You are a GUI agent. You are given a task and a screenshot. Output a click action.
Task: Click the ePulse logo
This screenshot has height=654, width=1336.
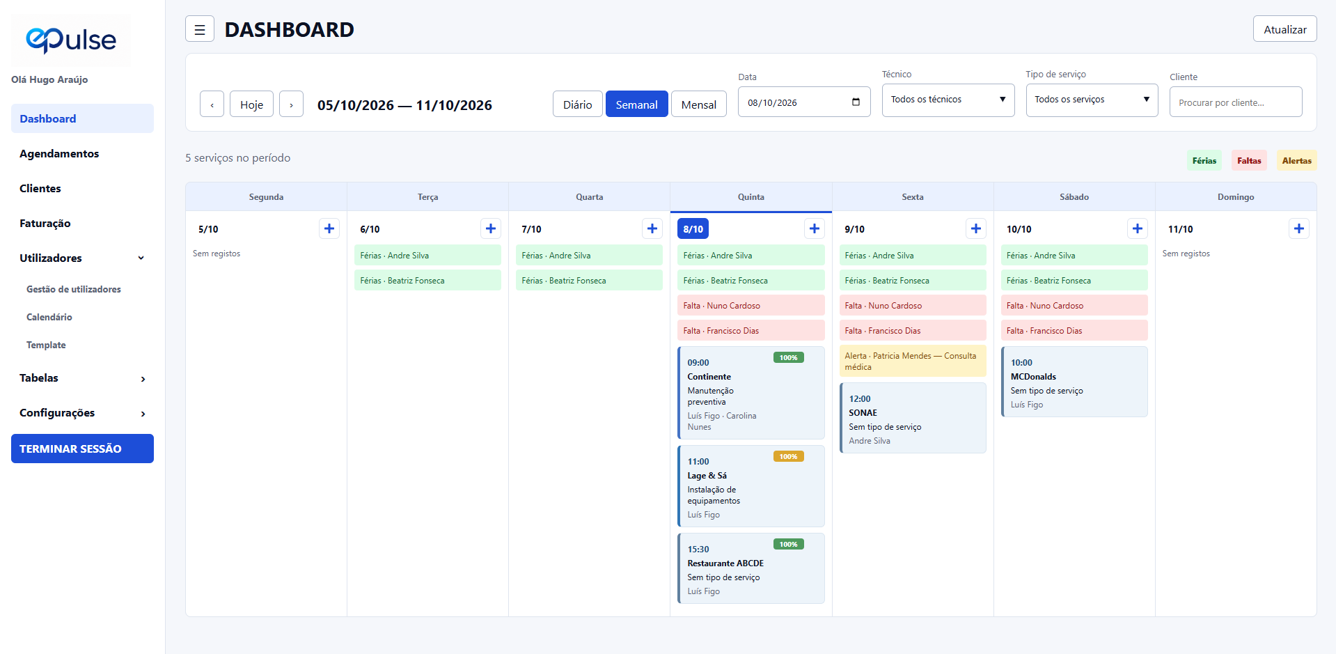point(71,40)
